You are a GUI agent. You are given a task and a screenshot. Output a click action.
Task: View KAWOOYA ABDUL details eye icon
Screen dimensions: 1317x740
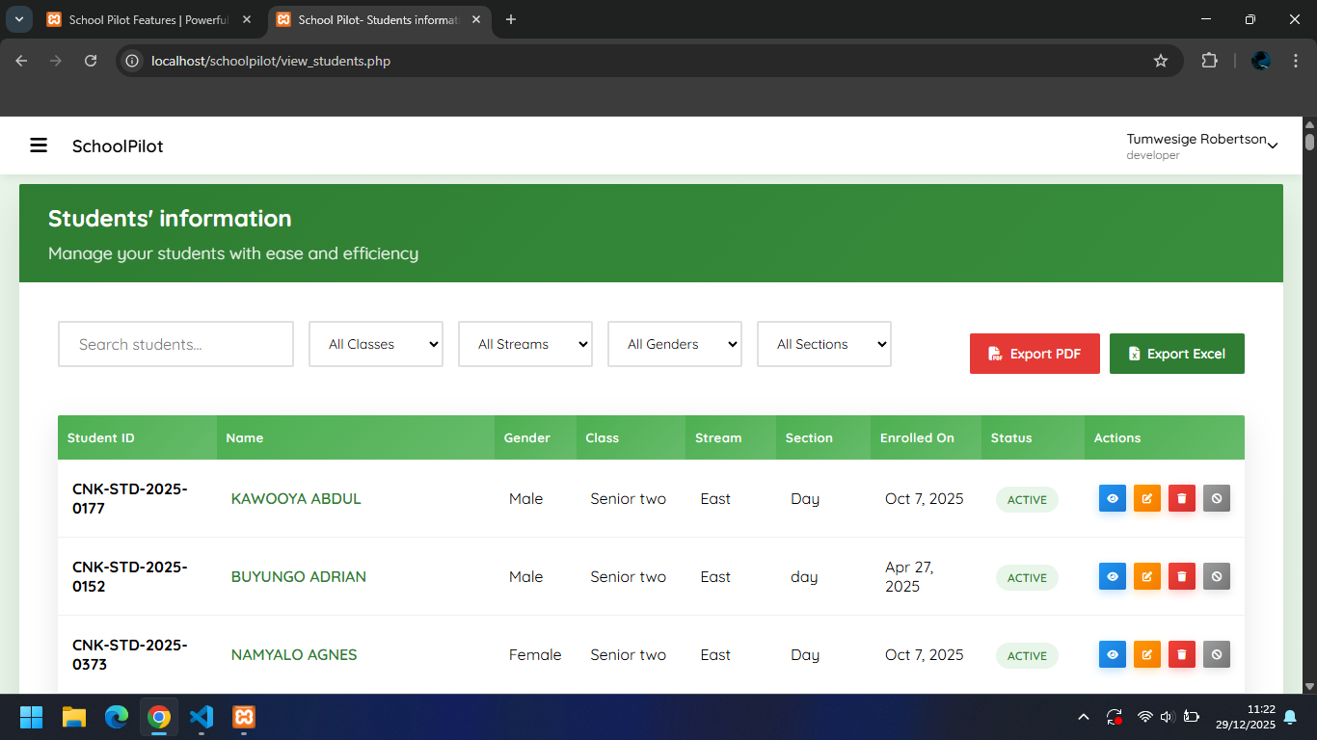[x=1112, y=498]
